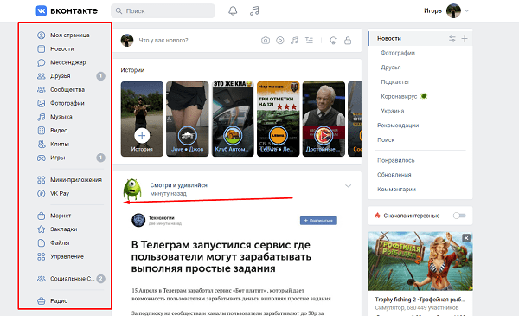Click the Мини-приложения grid icon
This screenshot has width=519, height=316.
[41, 180]
